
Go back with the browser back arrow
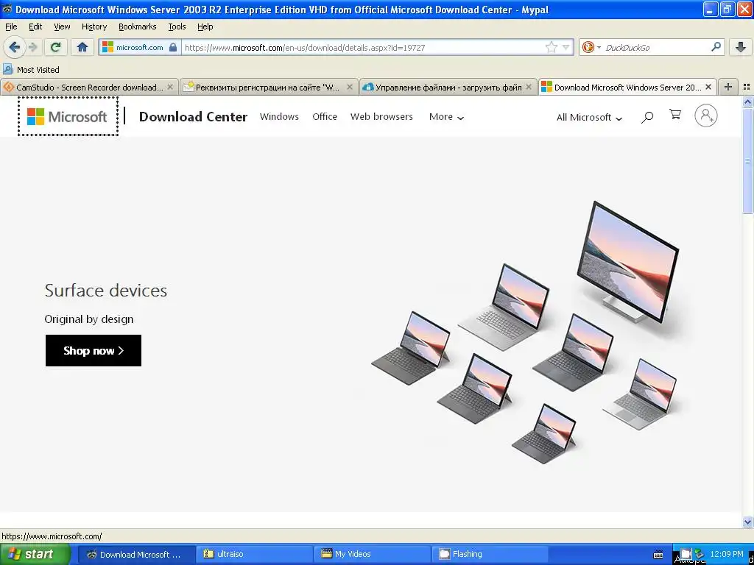coord(14,48)
